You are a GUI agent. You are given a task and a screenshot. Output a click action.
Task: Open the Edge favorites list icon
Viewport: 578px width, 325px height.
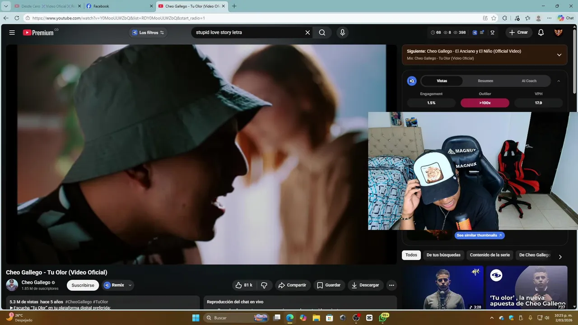[527, 18]
